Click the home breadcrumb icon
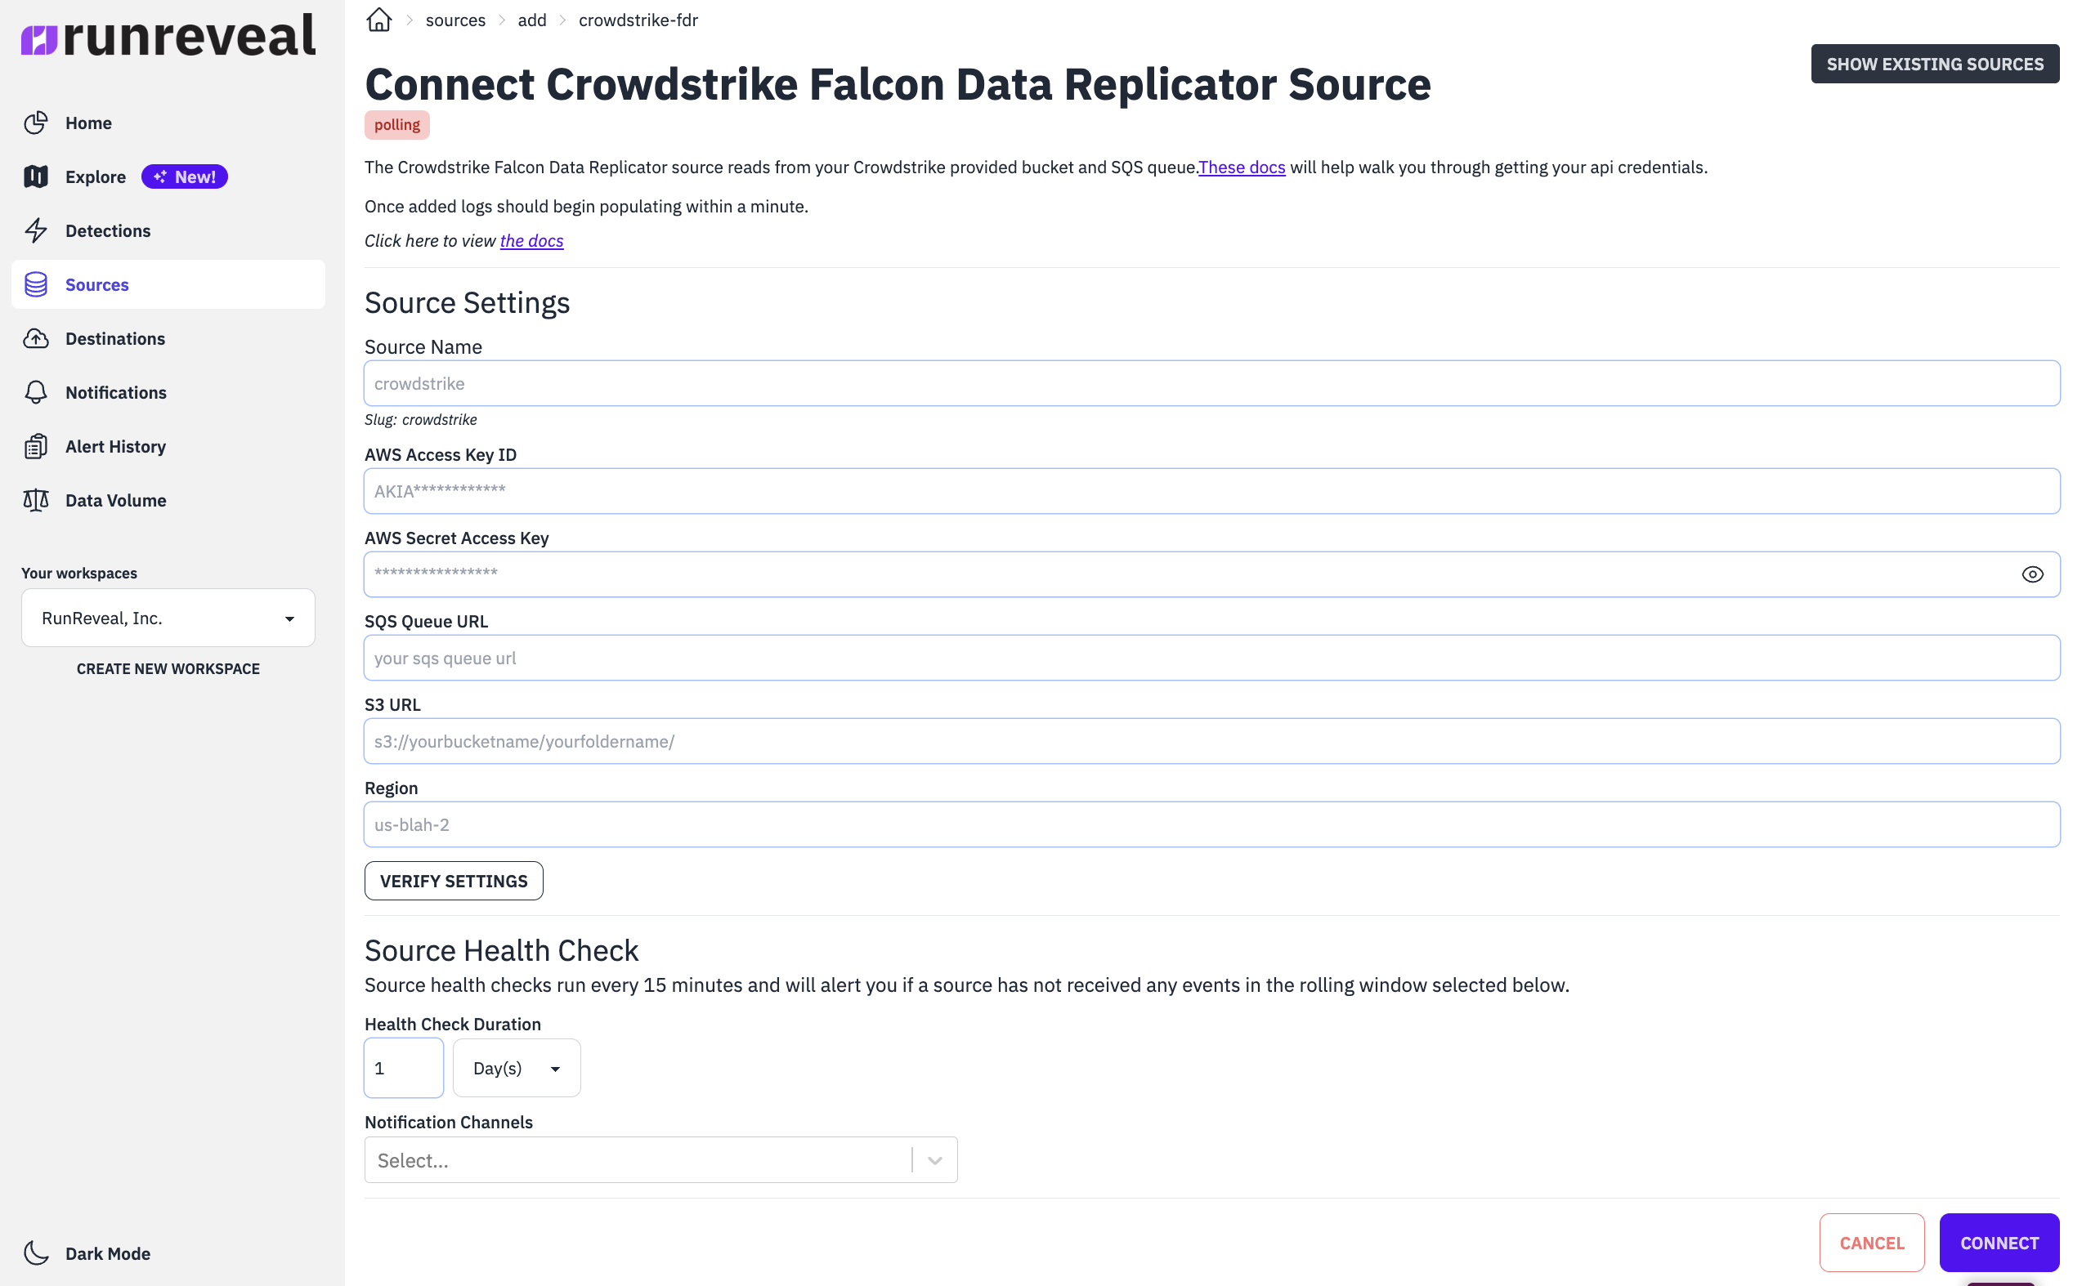The height and width of the screenshot is (1286, 2073). click(x=378, y=20)
